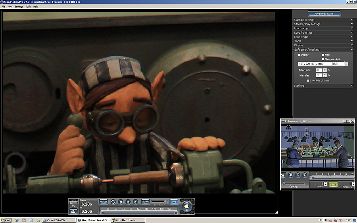Step back one frame in Rotoscope window
357x223 pixels.
point(290,175)
